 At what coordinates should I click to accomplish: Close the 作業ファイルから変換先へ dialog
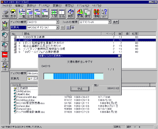click(119, 56)
